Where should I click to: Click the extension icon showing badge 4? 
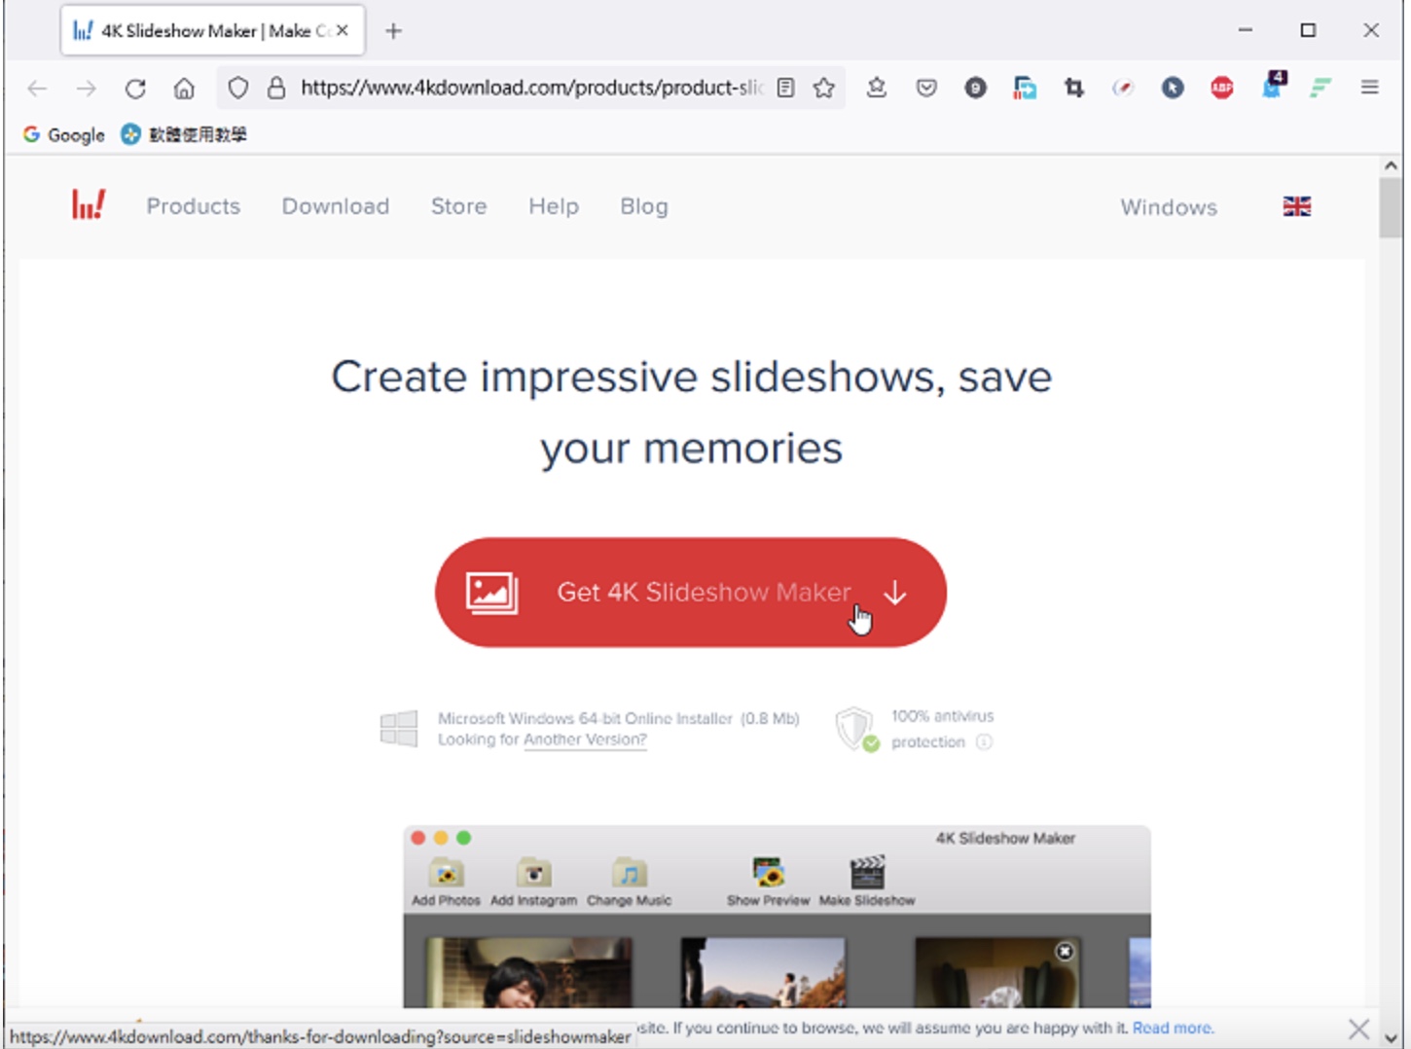[1273, 86]
